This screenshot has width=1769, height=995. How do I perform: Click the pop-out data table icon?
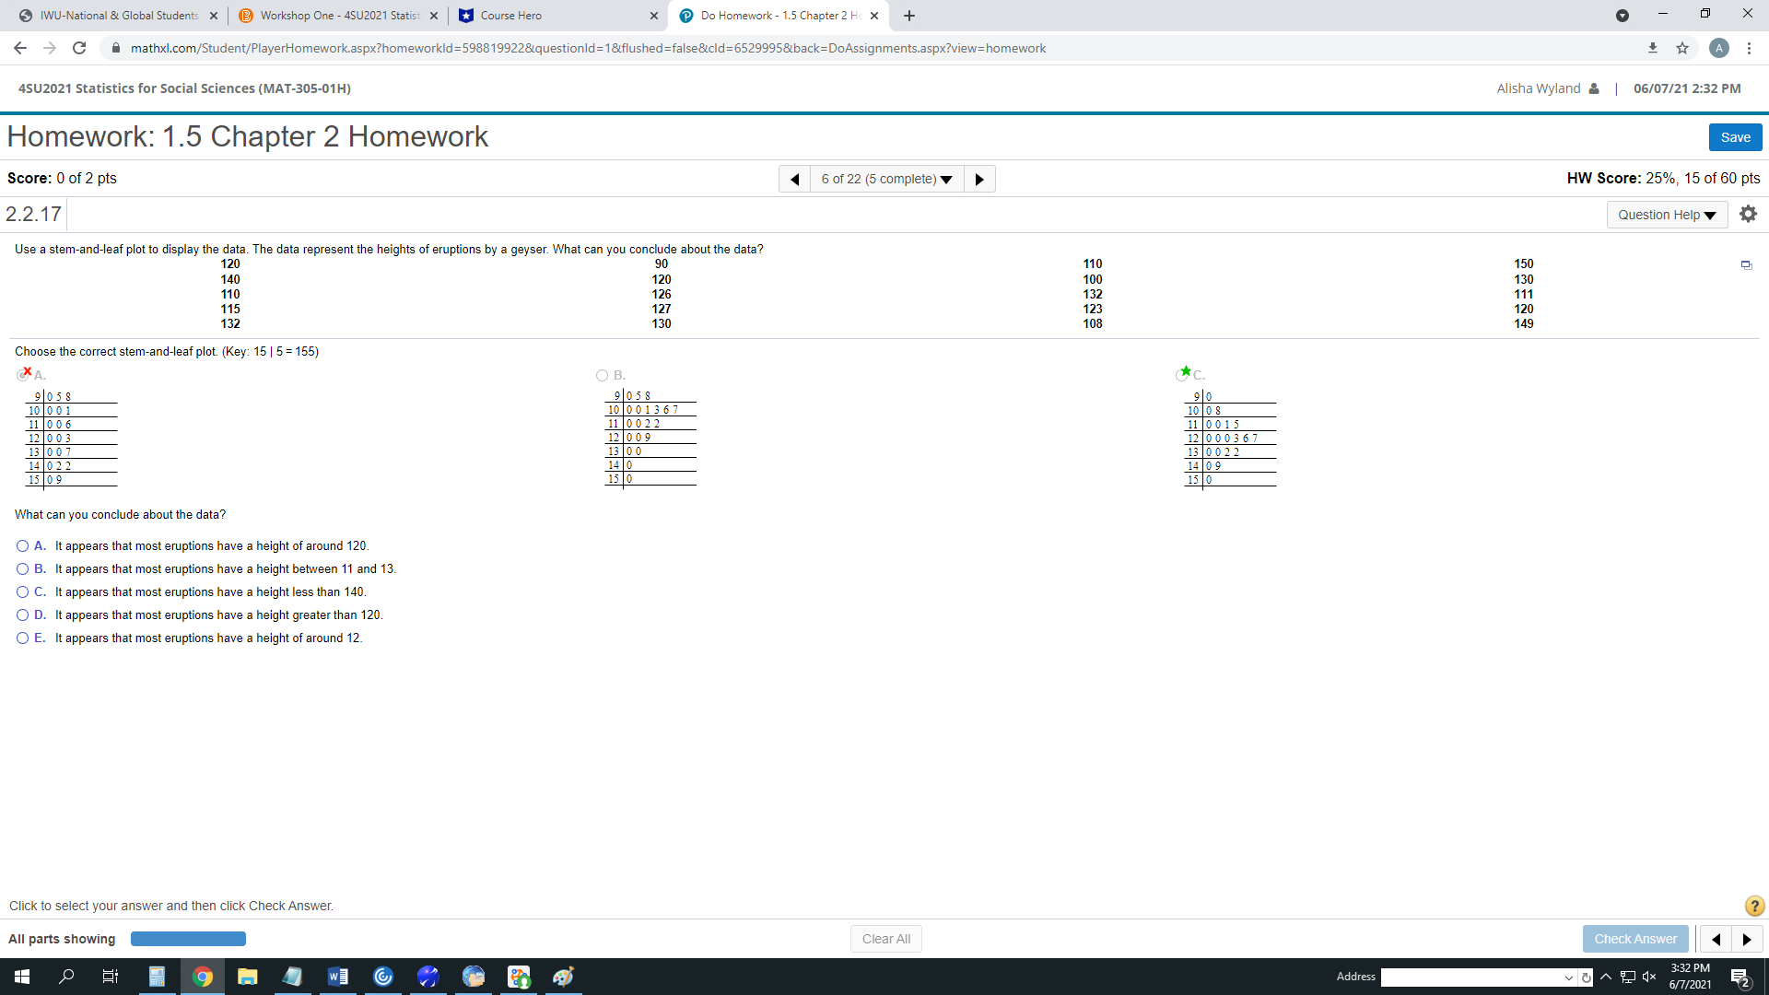click(x=1746, y=265)
